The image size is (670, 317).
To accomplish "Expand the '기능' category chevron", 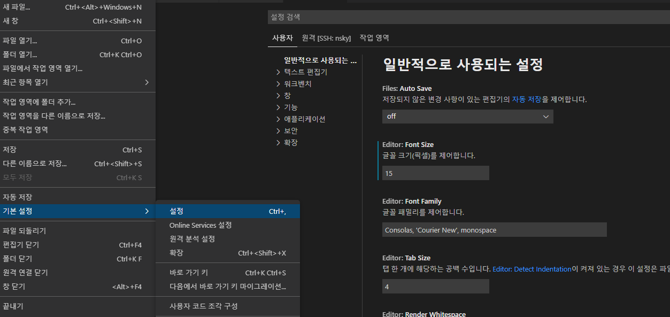I will tap(278, 107).
